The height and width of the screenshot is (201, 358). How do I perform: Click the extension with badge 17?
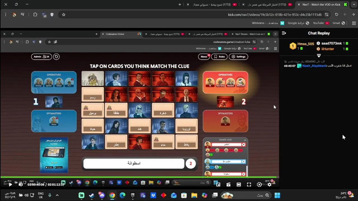pyautogui.click(x=44, y=15)
